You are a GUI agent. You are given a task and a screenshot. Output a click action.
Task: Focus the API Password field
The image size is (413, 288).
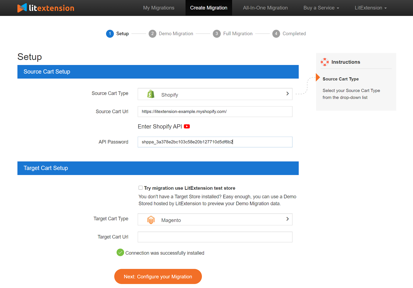pyautogui.click(x=215, y=142)
